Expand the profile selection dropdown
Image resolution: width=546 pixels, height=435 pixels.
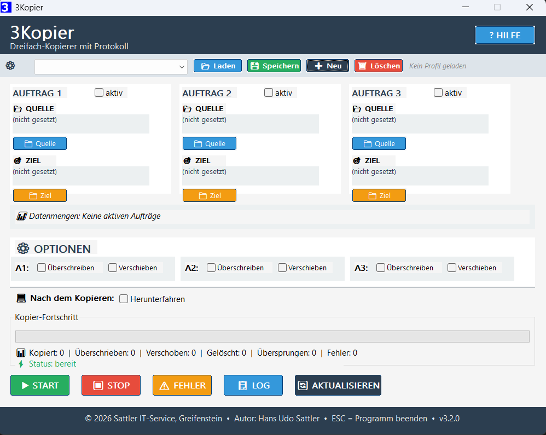point(182,67)
